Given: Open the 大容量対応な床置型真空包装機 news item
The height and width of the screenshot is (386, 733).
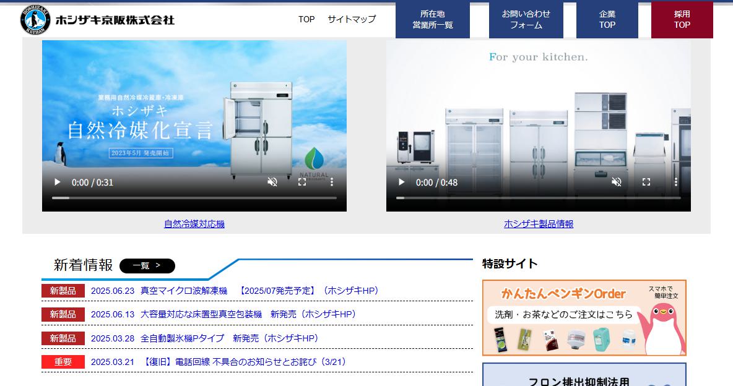Looking at the screenshot, I should click(x=248, y=314).
